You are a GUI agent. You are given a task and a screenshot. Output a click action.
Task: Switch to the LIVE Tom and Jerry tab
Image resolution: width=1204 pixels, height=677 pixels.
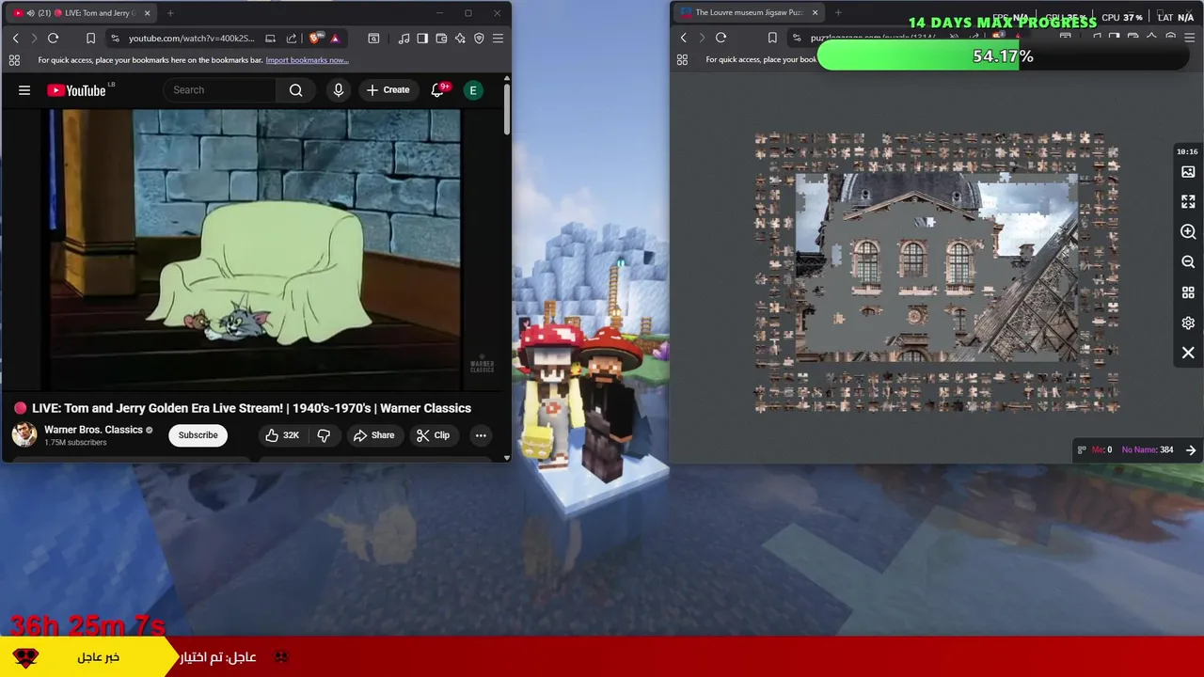[80, 13]
